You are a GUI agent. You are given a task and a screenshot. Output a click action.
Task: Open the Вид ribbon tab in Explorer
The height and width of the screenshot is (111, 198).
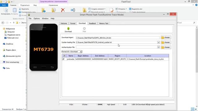point(35,5)
